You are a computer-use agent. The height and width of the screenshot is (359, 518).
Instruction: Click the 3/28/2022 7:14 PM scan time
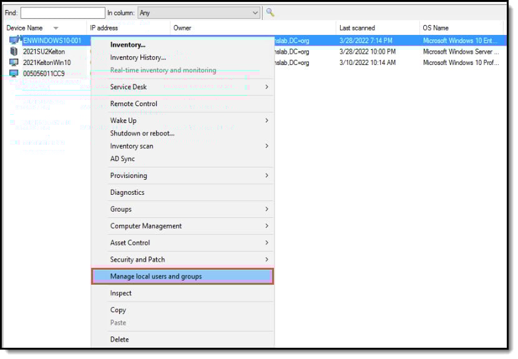366,41
